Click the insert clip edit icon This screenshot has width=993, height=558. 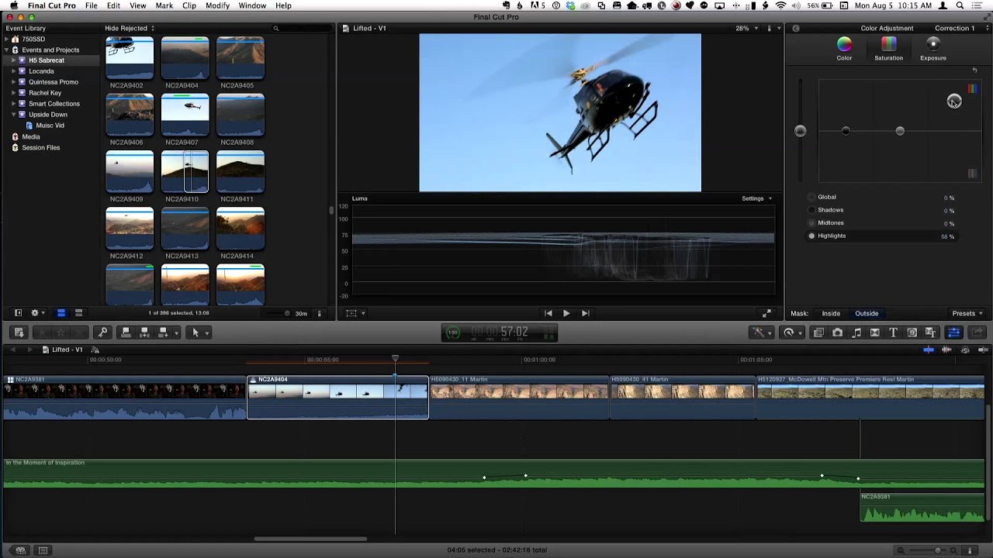144,332
